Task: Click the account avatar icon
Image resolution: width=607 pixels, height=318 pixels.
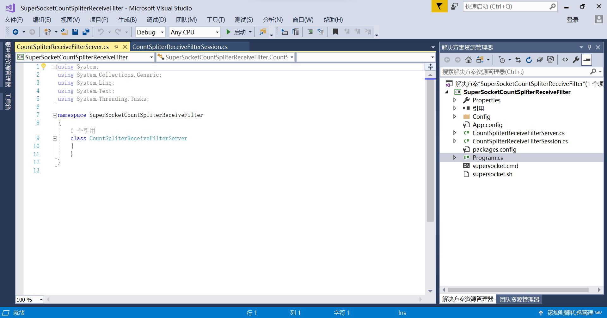Action: pyautogui.click(x=599, y=19)
